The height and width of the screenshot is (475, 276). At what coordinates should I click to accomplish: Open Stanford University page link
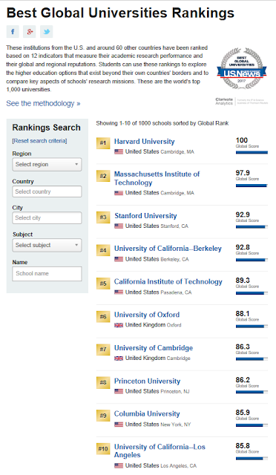tap(145, 216)
